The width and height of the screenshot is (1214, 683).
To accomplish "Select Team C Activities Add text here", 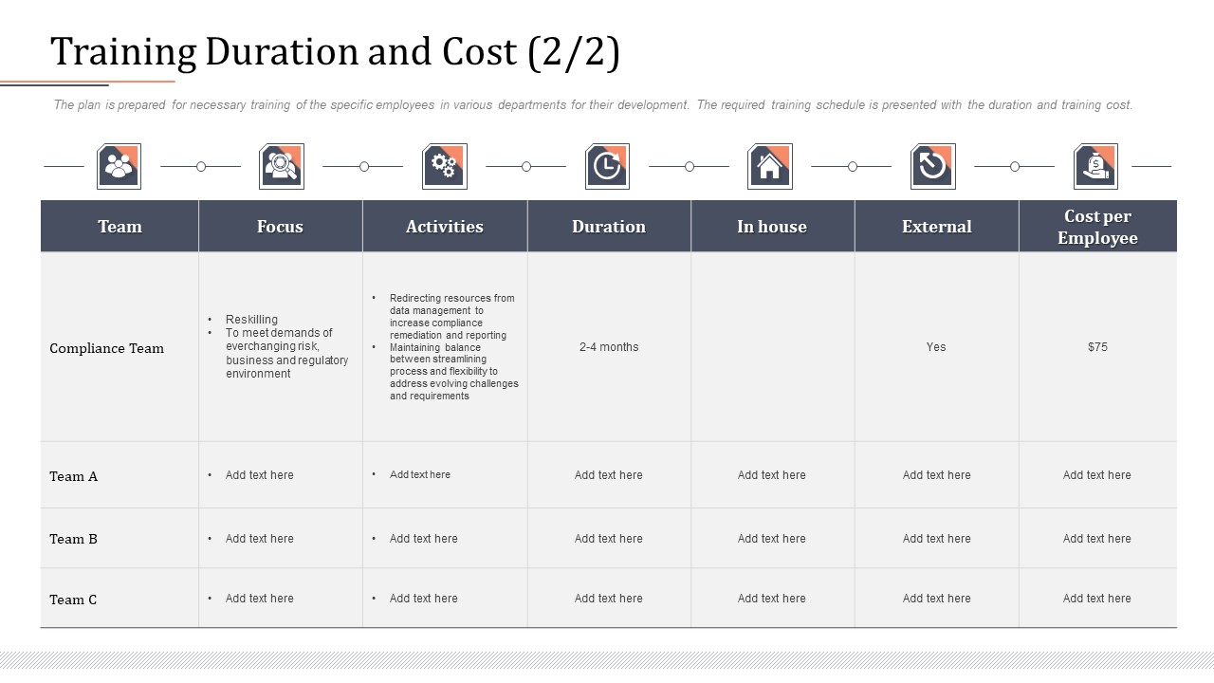I will click(x=424, y=599).
